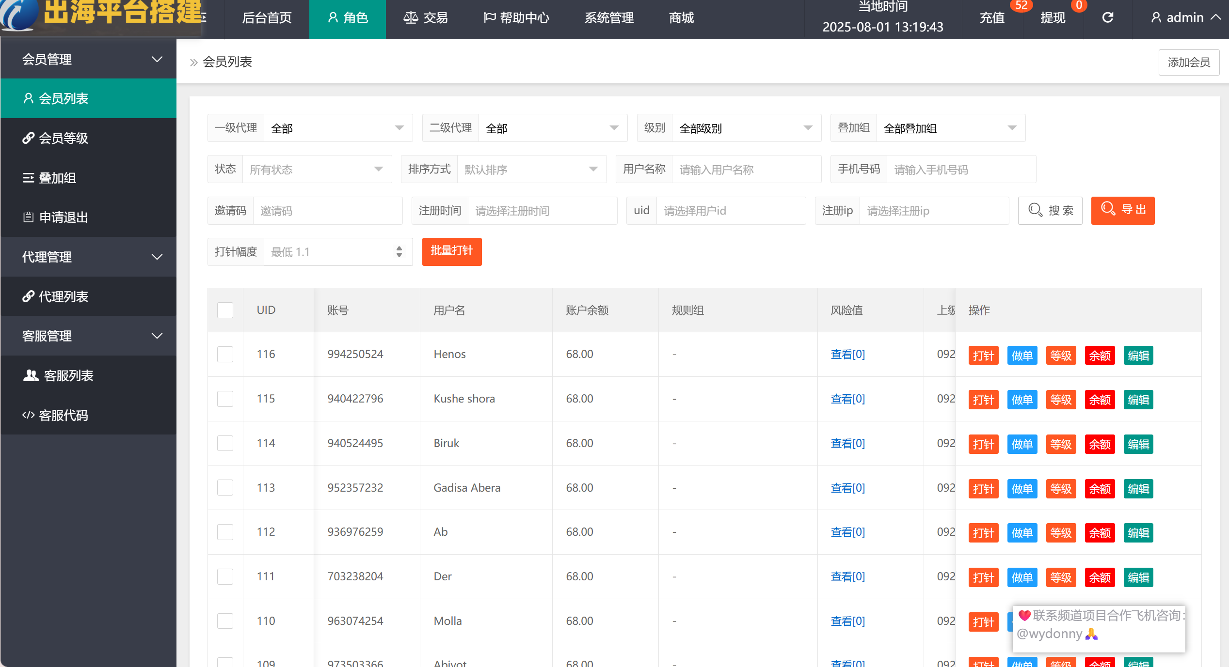Click the magnifier icon in search button
Image resolution: width=1229 pixels, height=667 pixels.
point(1035,210)
